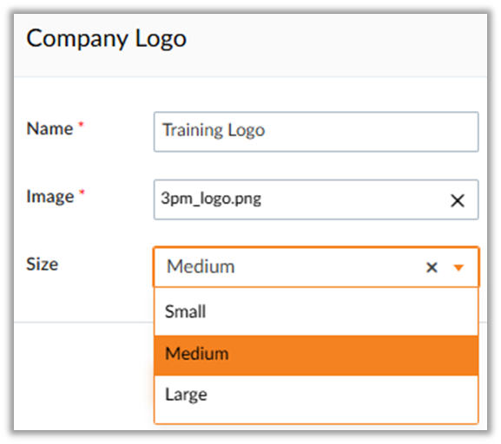501x444 pixels.
Task: Click the Company Logo dialog title
Action: tap(107, 39)
